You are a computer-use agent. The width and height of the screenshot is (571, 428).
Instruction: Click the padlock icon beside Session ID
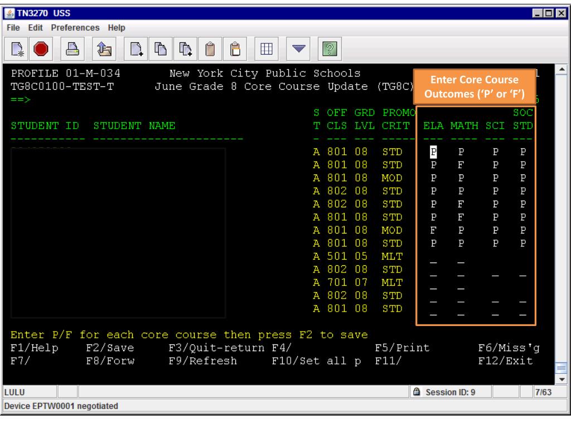[x=417, y=392]
